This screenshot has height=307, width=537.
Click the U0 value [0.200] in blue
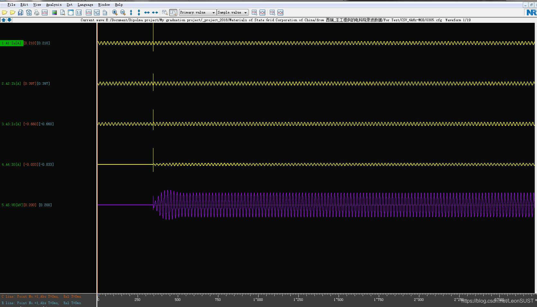[45, 205]
